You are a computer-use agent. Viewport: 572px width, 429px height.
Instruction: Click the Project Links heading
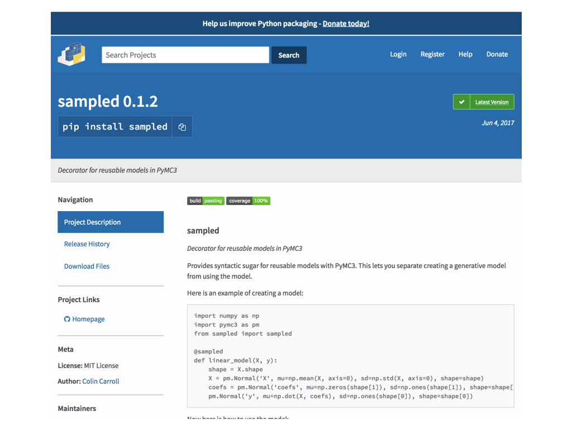point(79,299)
